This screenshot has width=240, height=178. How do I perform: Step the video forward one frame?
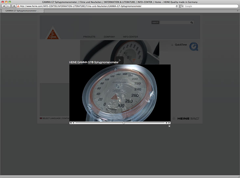[x=169, y=123]
